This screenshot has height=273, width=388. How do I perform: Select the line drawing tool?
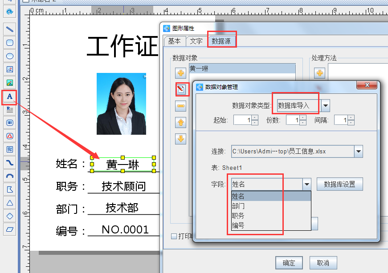[10, 29]
